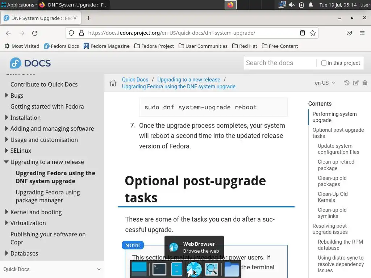Open the Most Visited bookmarks
Viewport: 371px width, 278px height.
click(x=22, y=46)
